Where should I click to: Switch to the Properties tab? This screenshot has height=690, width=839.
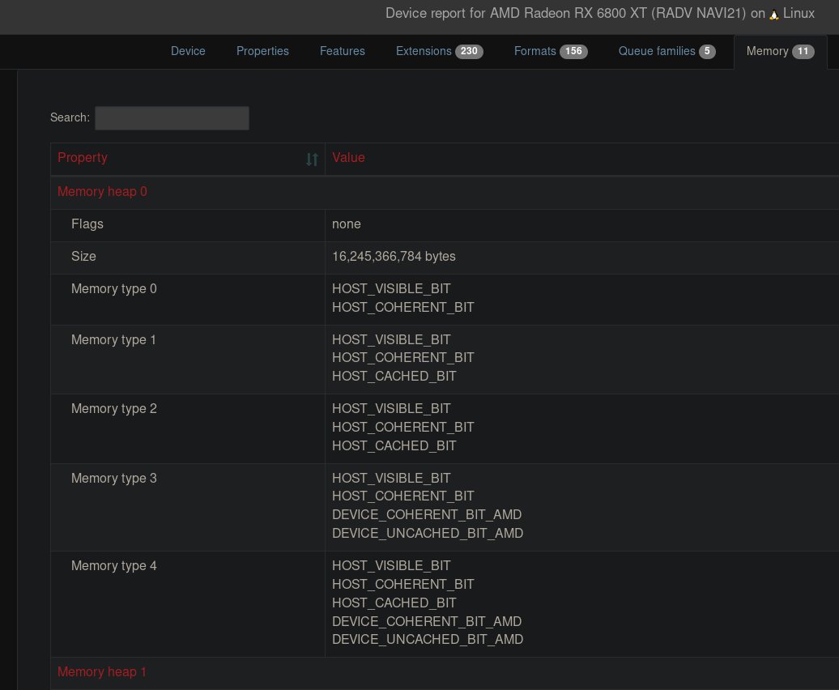262,51
